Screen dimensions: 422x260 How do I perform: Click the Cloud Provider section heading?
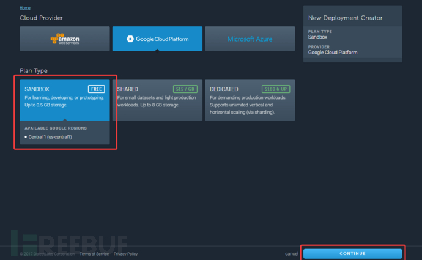[x=41, y=18]
